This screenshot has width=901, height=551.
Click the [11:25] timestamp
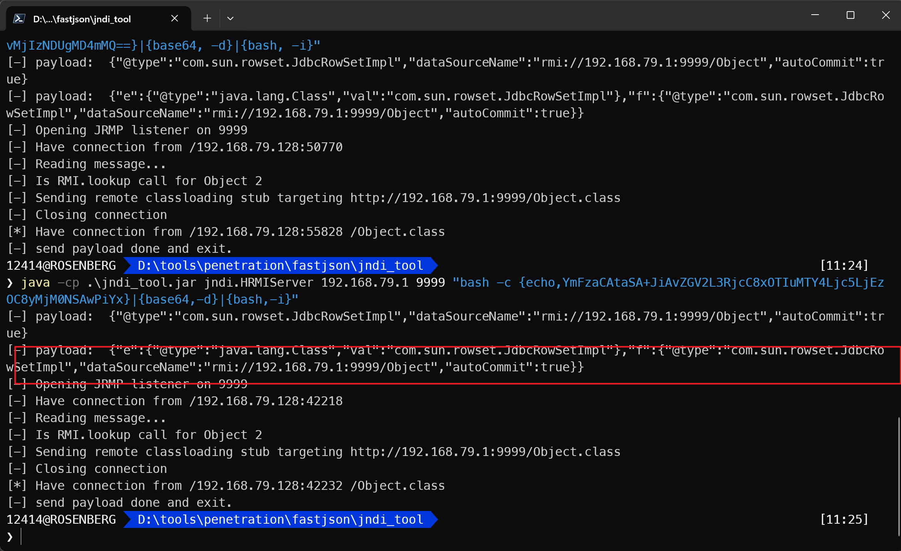click(x=844, y=519)
